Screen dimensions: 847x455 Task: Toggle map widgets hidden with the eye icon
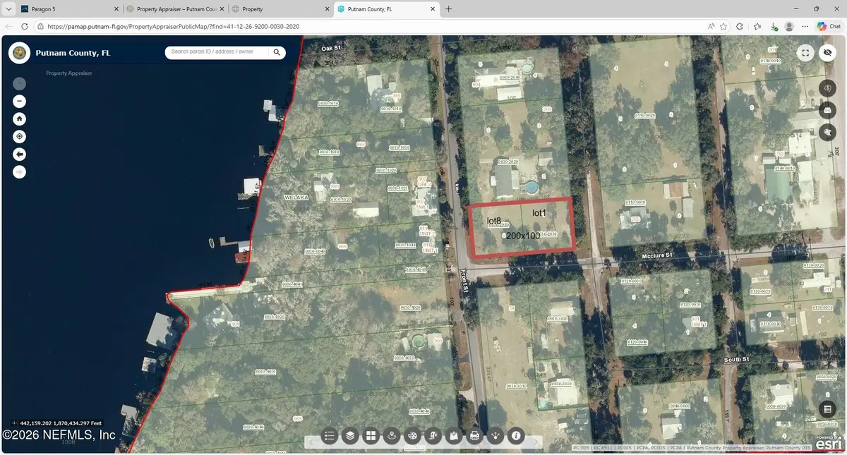(827, 52)
